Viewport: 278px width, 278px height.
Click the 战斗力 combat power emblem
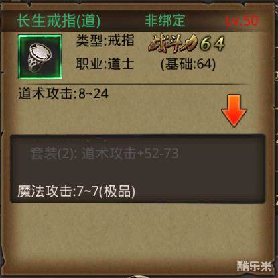coord(173,44)
